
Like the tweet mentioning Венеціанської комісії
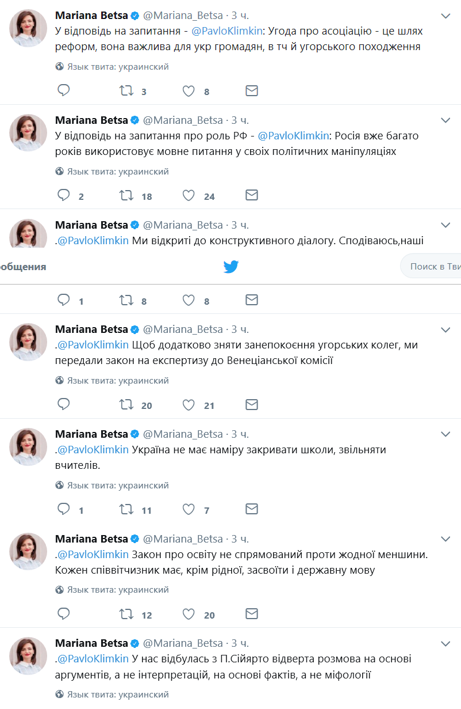point(189,404)
